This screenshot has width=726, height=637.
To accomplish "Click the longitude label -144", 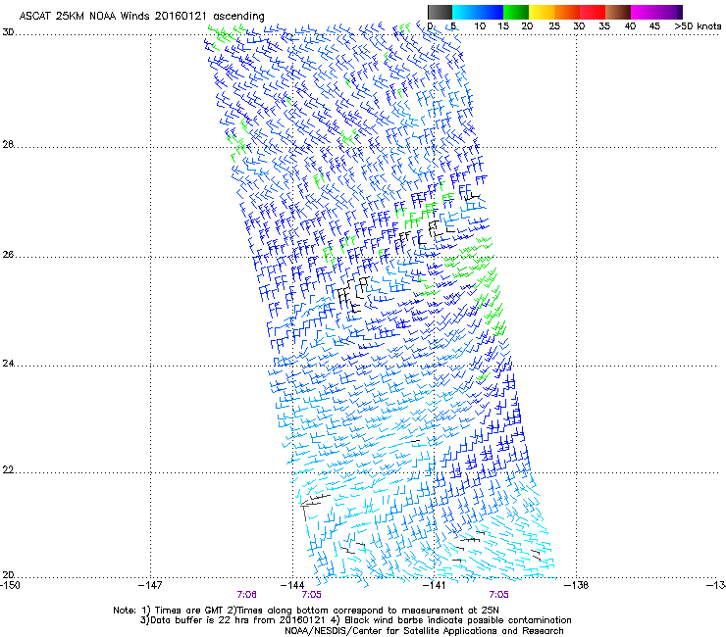I will [292, 586].
